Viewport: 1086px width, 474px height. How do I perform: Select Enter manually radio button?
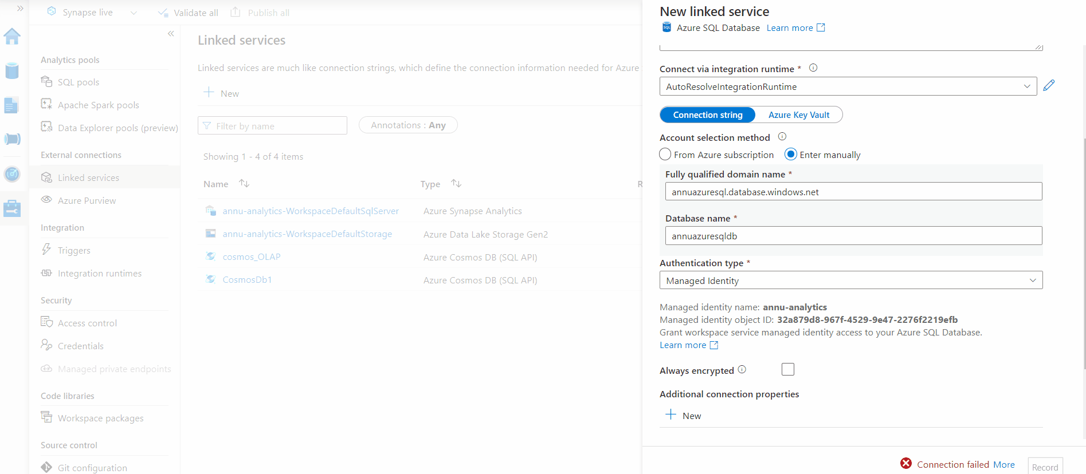[791, 155]
